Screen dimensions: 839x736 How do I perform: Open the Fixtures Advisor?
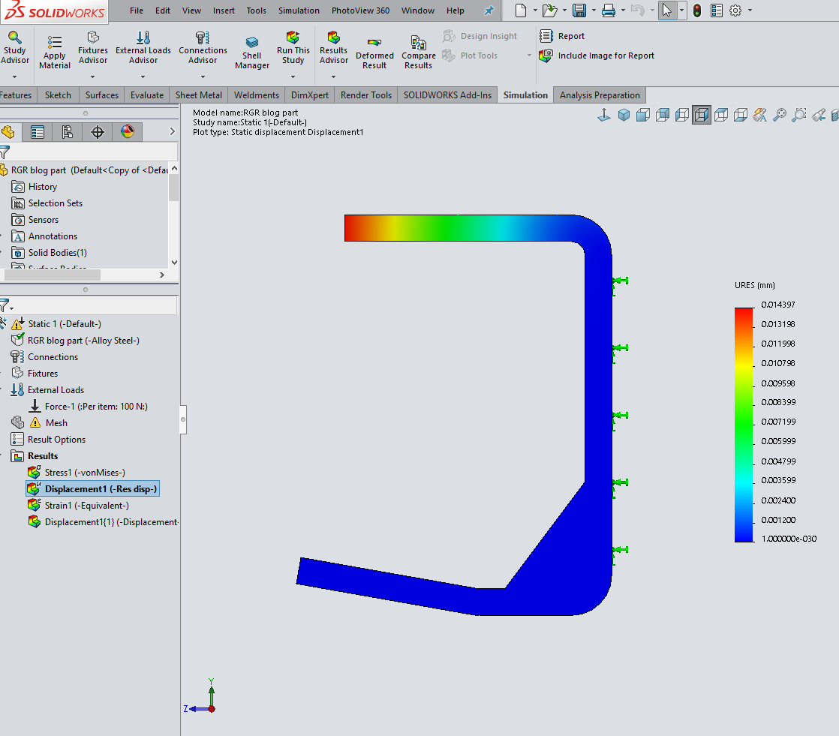(x=92, y=47)
